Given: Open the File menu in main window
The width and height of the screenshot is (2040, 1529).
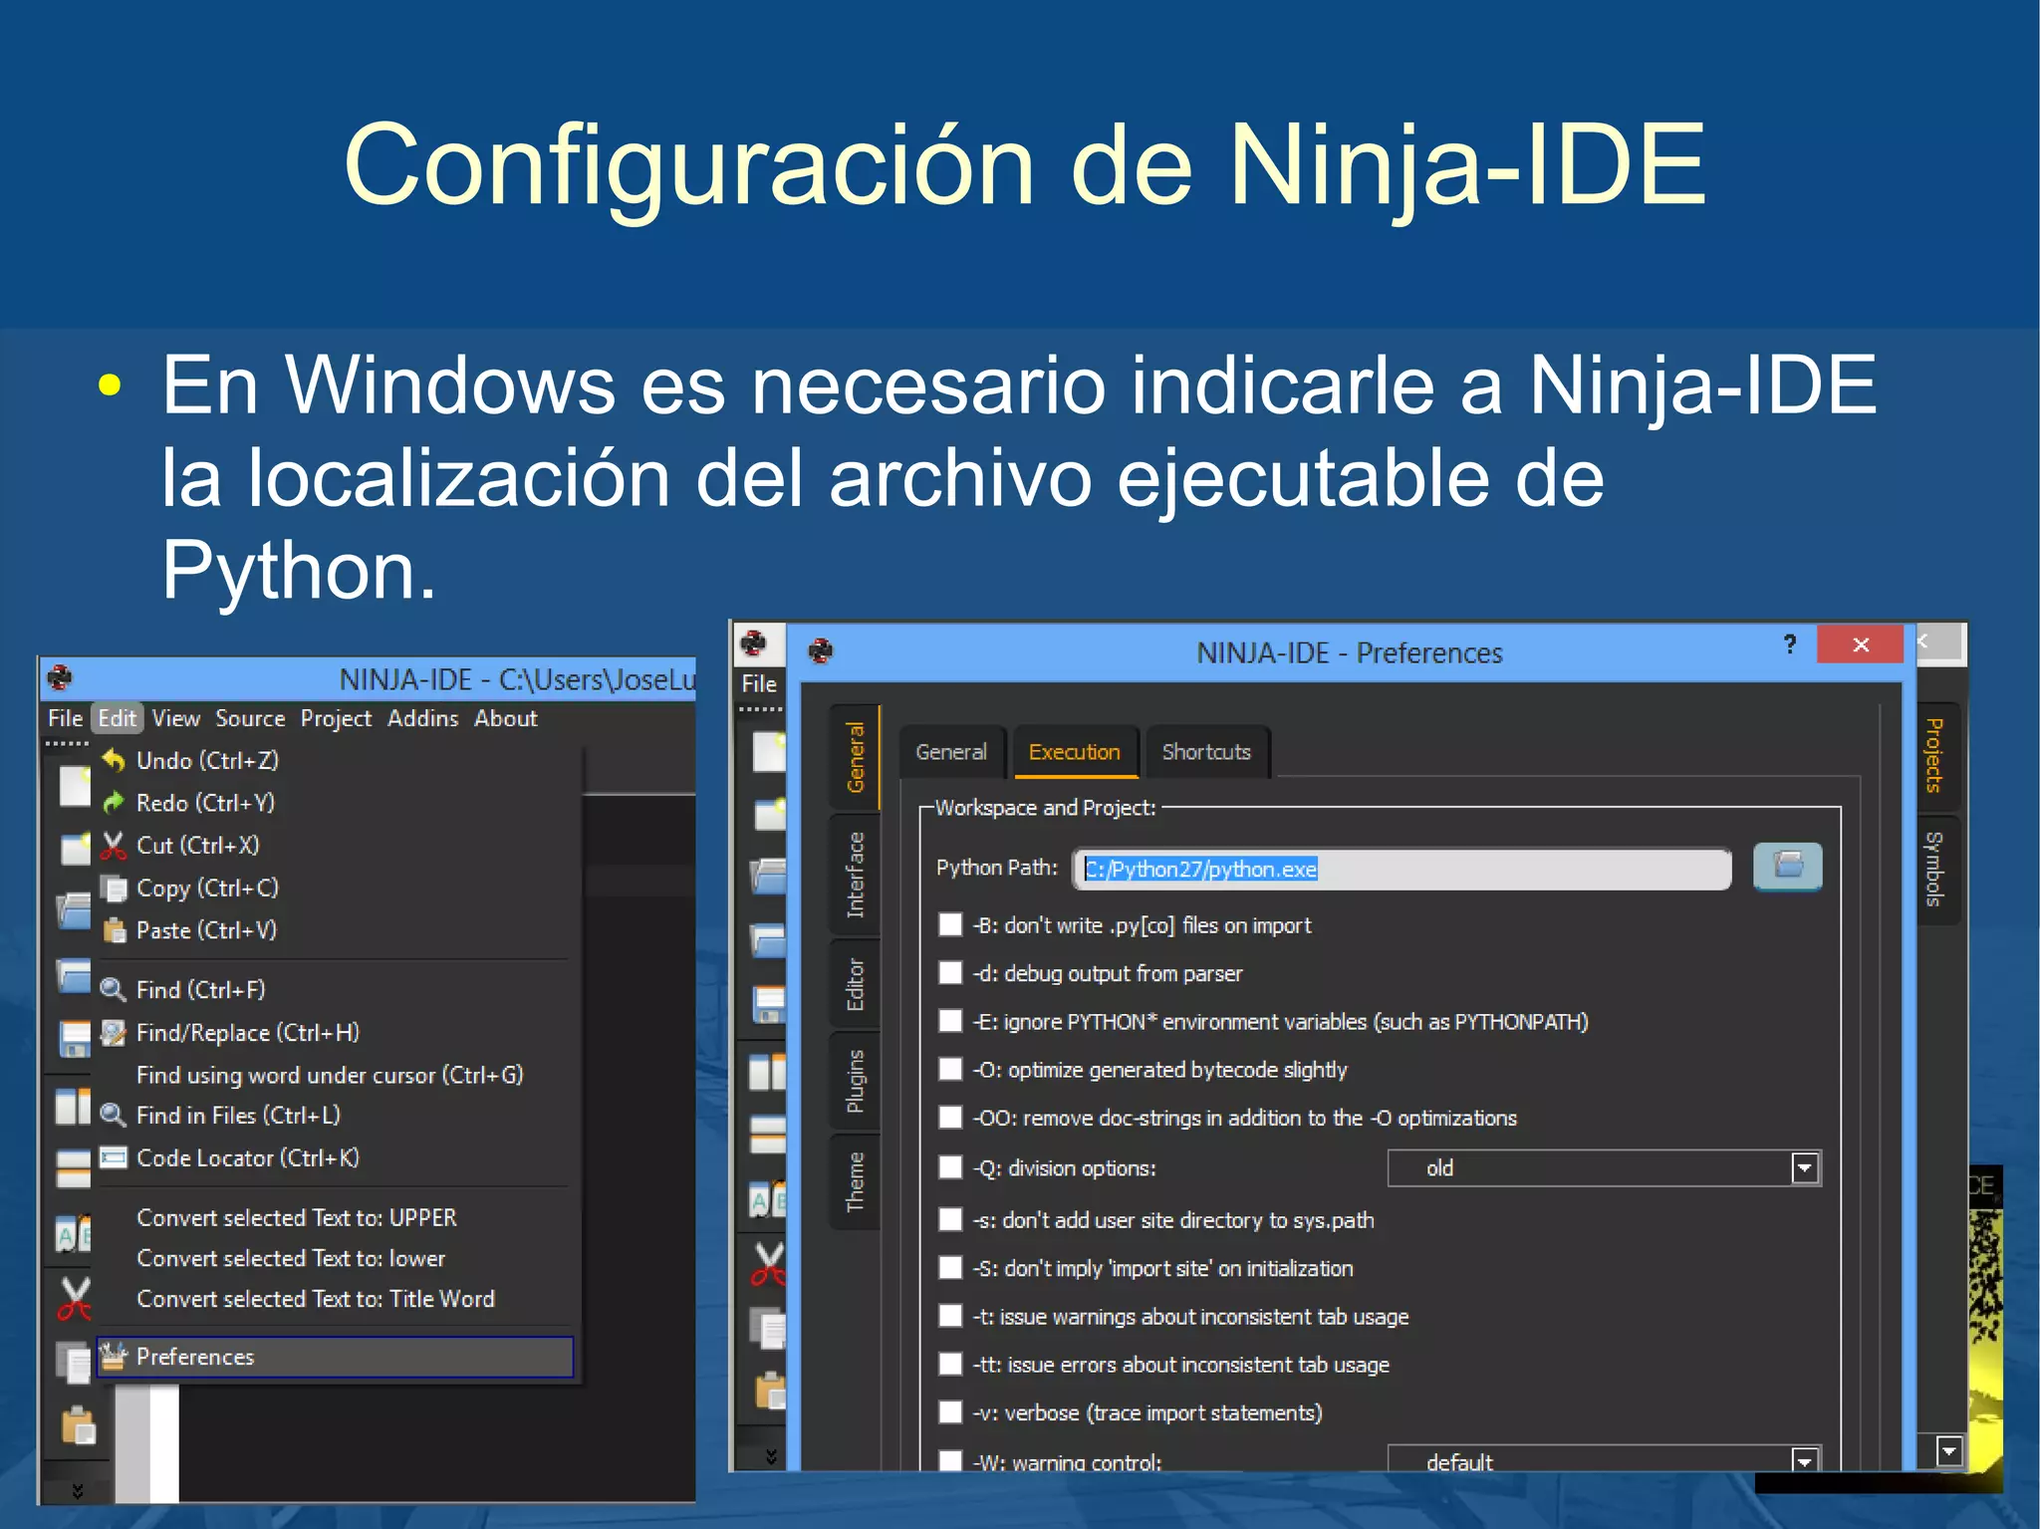Looking at the screenshot, I should (66, 718).
